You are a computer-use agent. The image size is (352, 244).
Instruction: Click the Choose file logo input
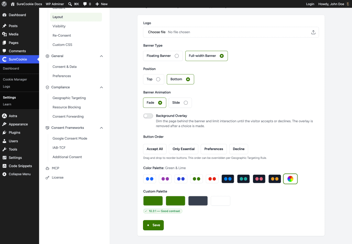pos(231,32)
